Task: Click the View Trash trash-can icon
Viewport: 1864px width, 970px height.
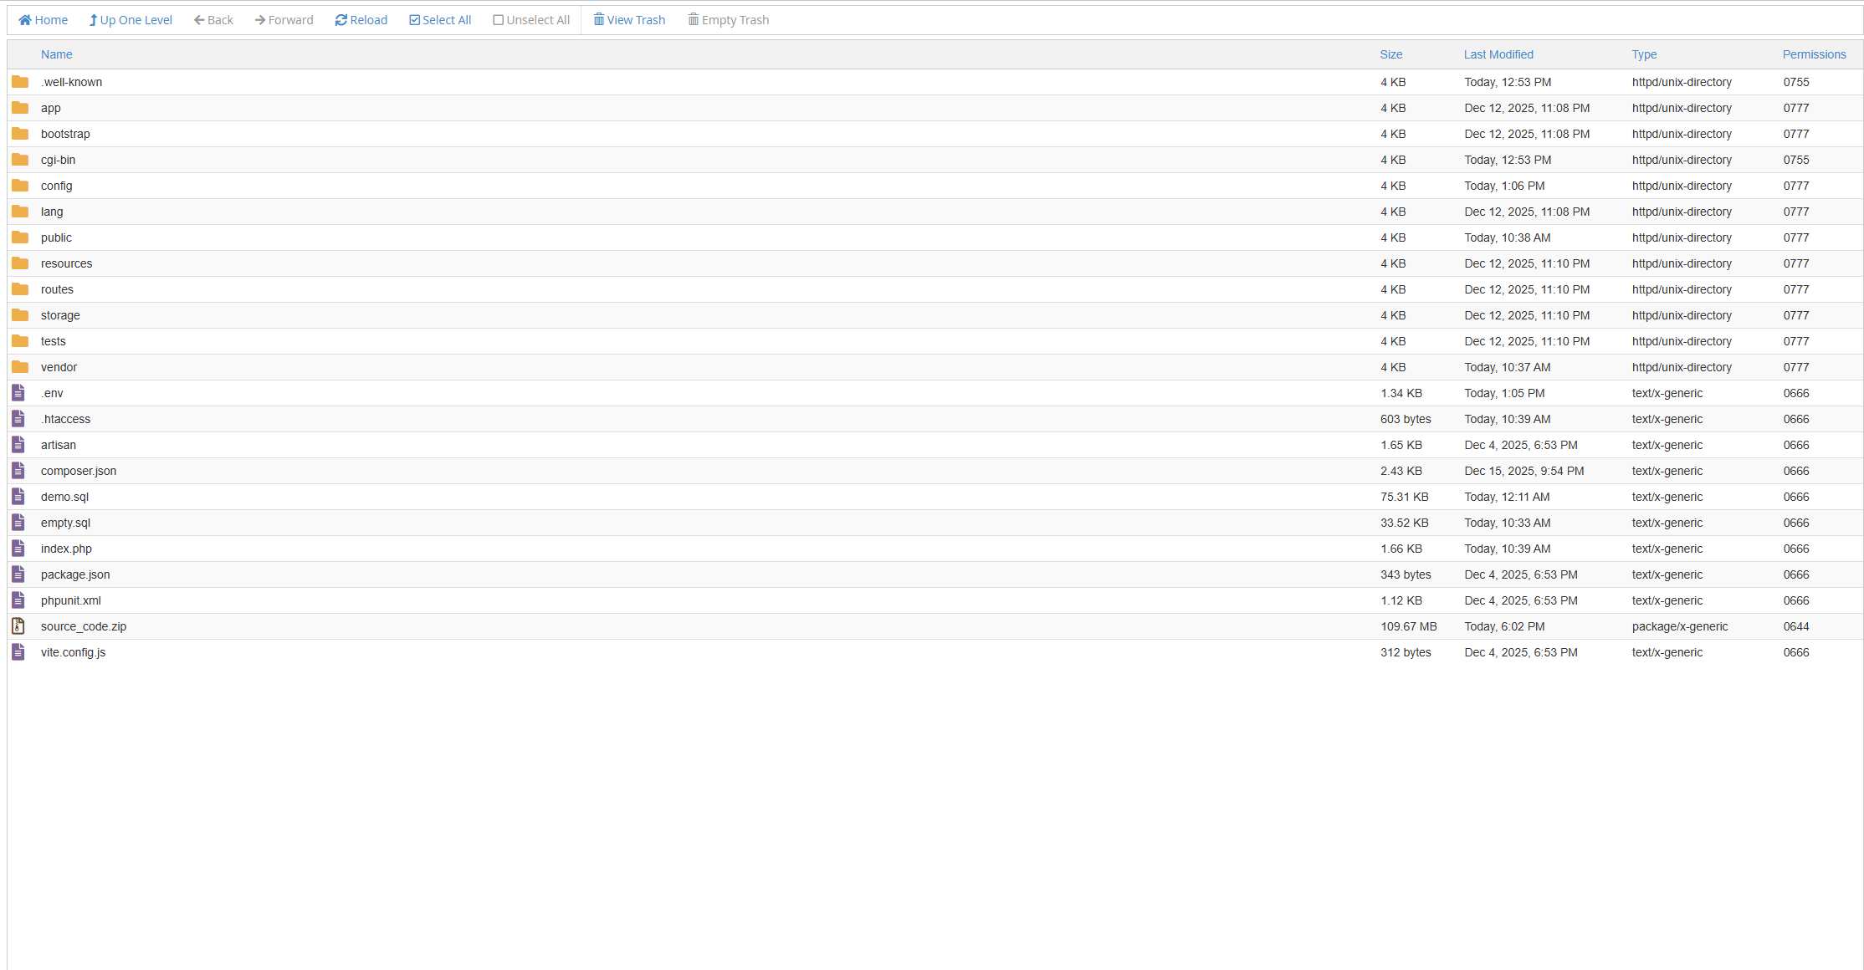Action: (597, 19)
